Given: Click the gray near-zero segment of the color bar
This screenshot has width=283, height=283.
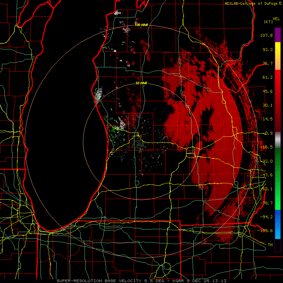Looking at the screenshot, I should (278, 140).
